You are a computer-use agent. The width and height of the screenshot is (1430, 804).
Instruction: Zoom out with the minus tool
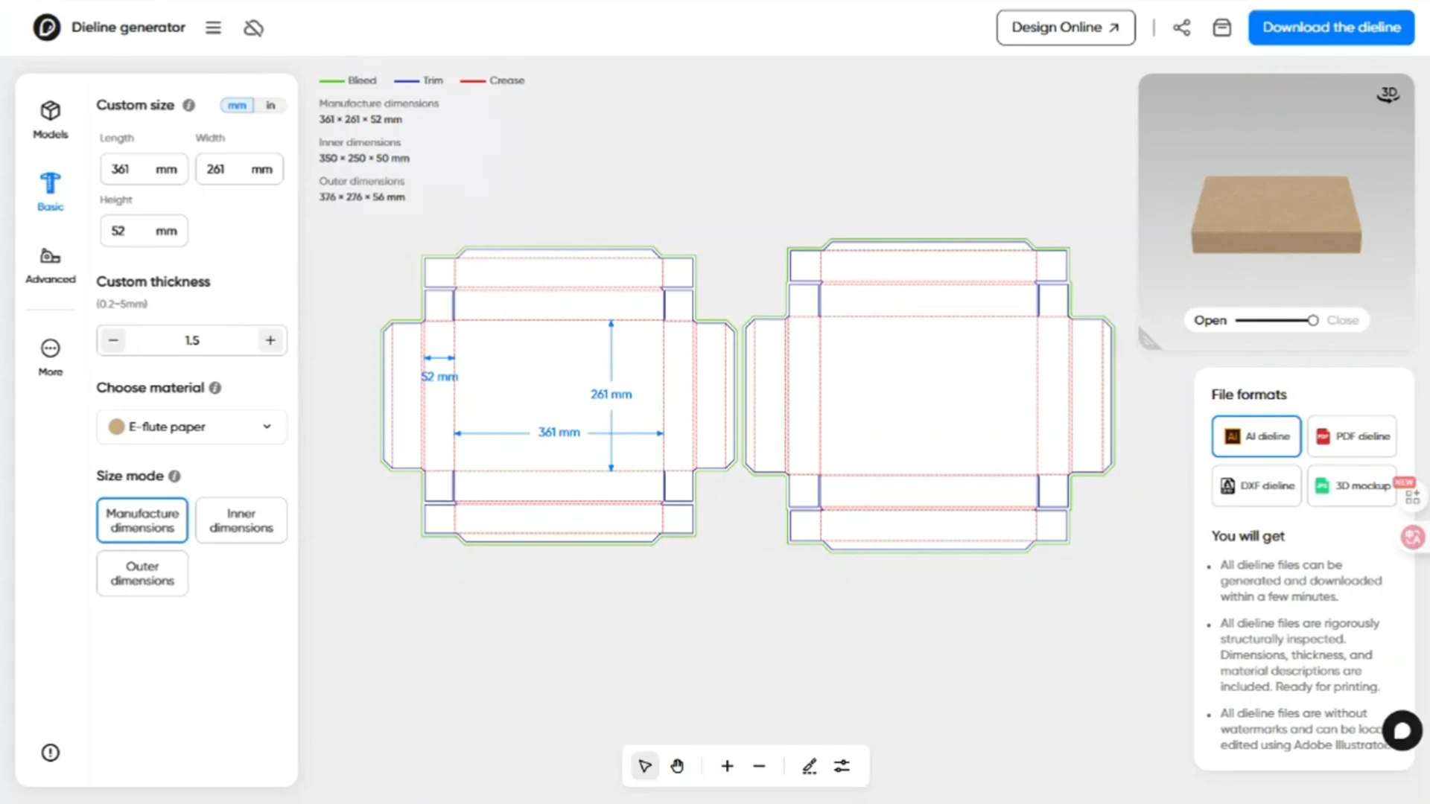coord(759,766)
